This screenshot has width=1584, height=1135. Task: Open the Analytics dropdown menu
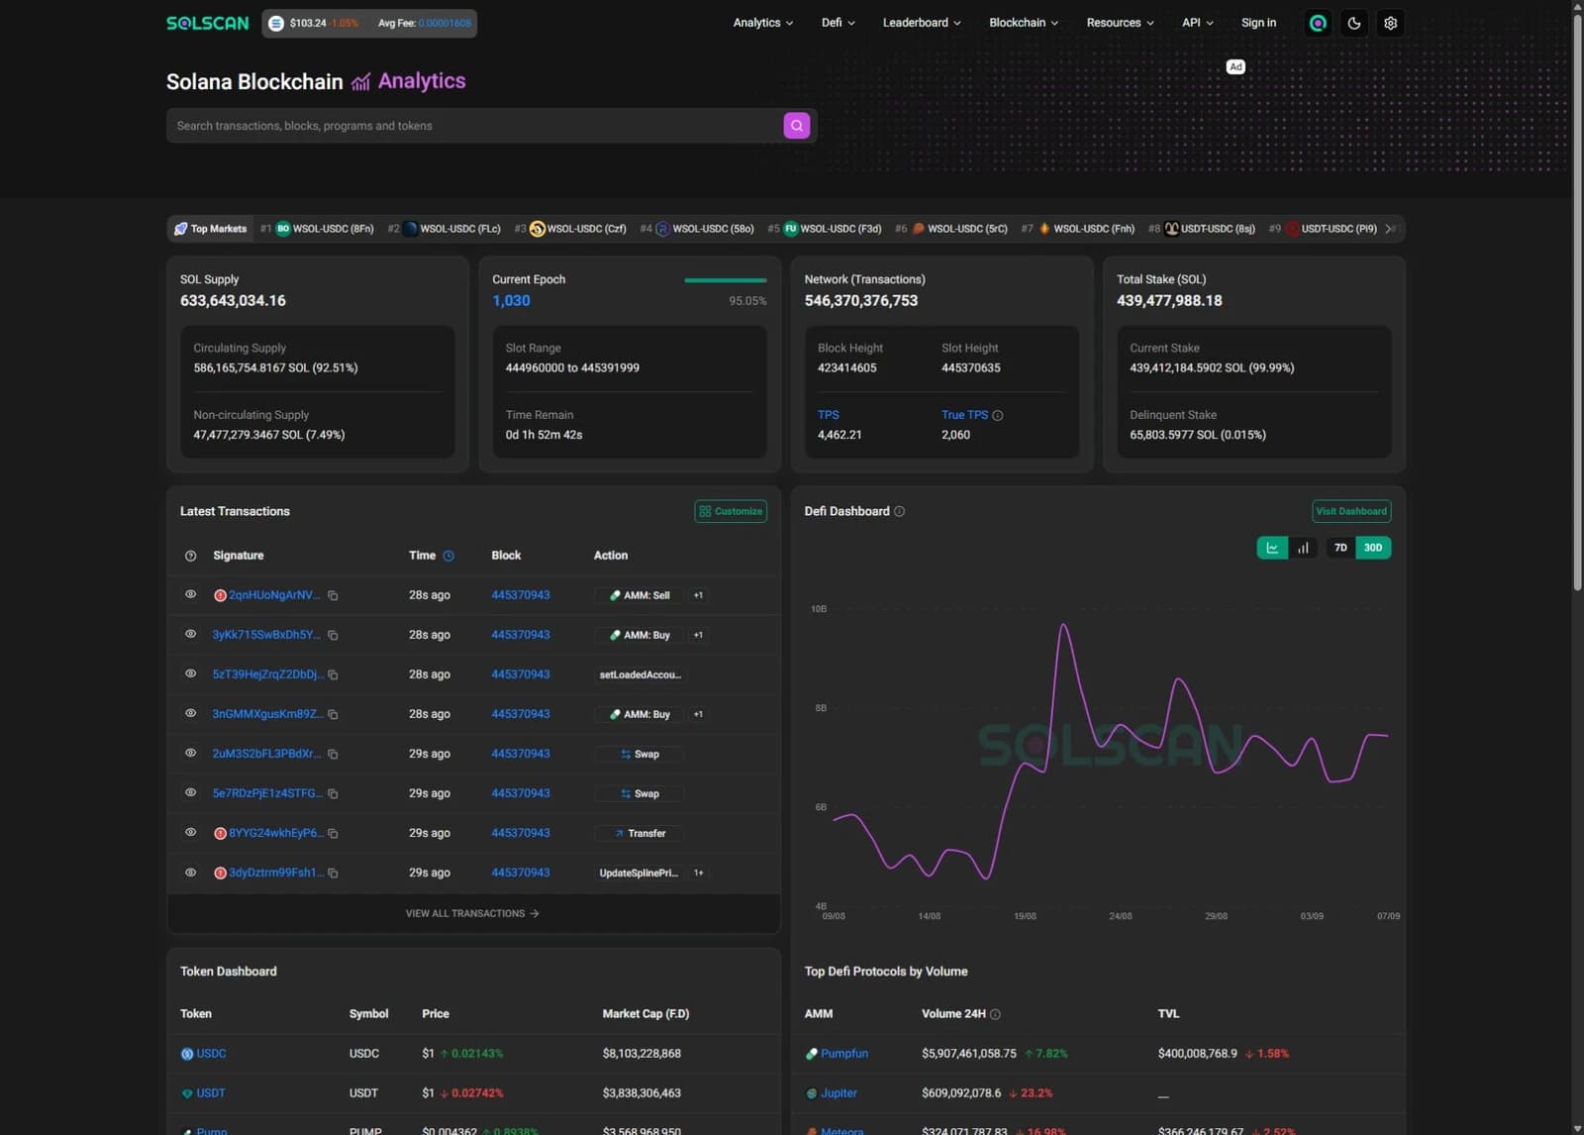763,23
